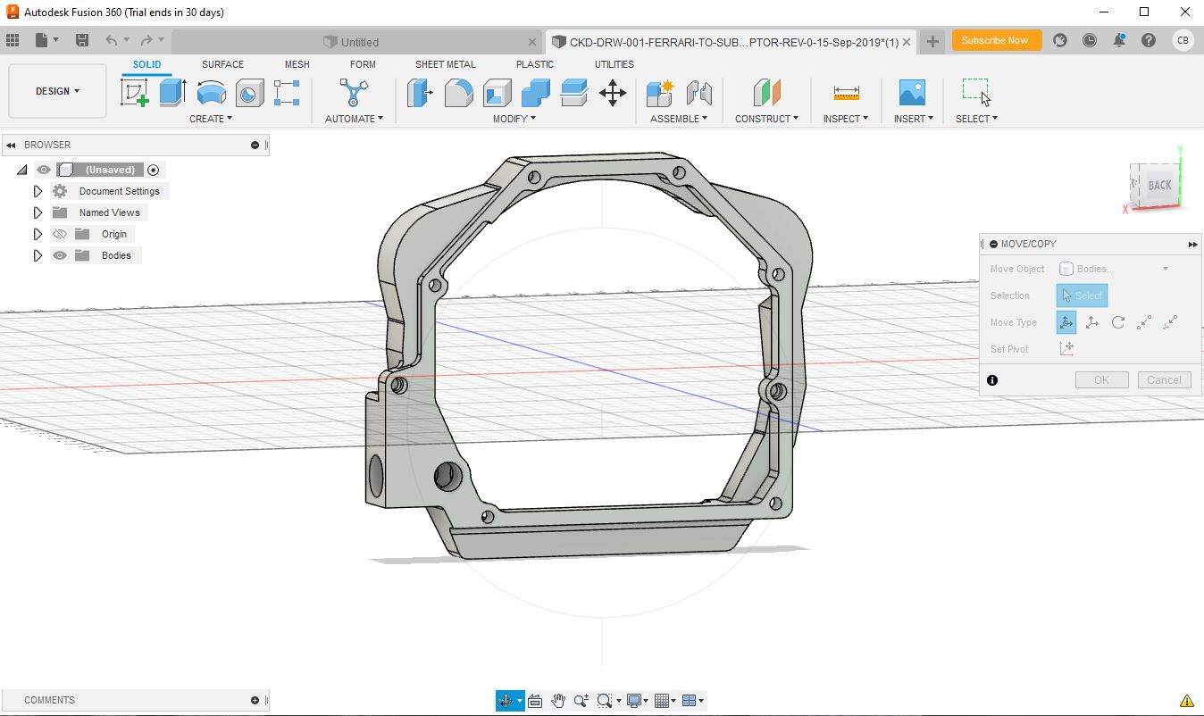Show the Origin folder via eye icon

coord(60,234)
